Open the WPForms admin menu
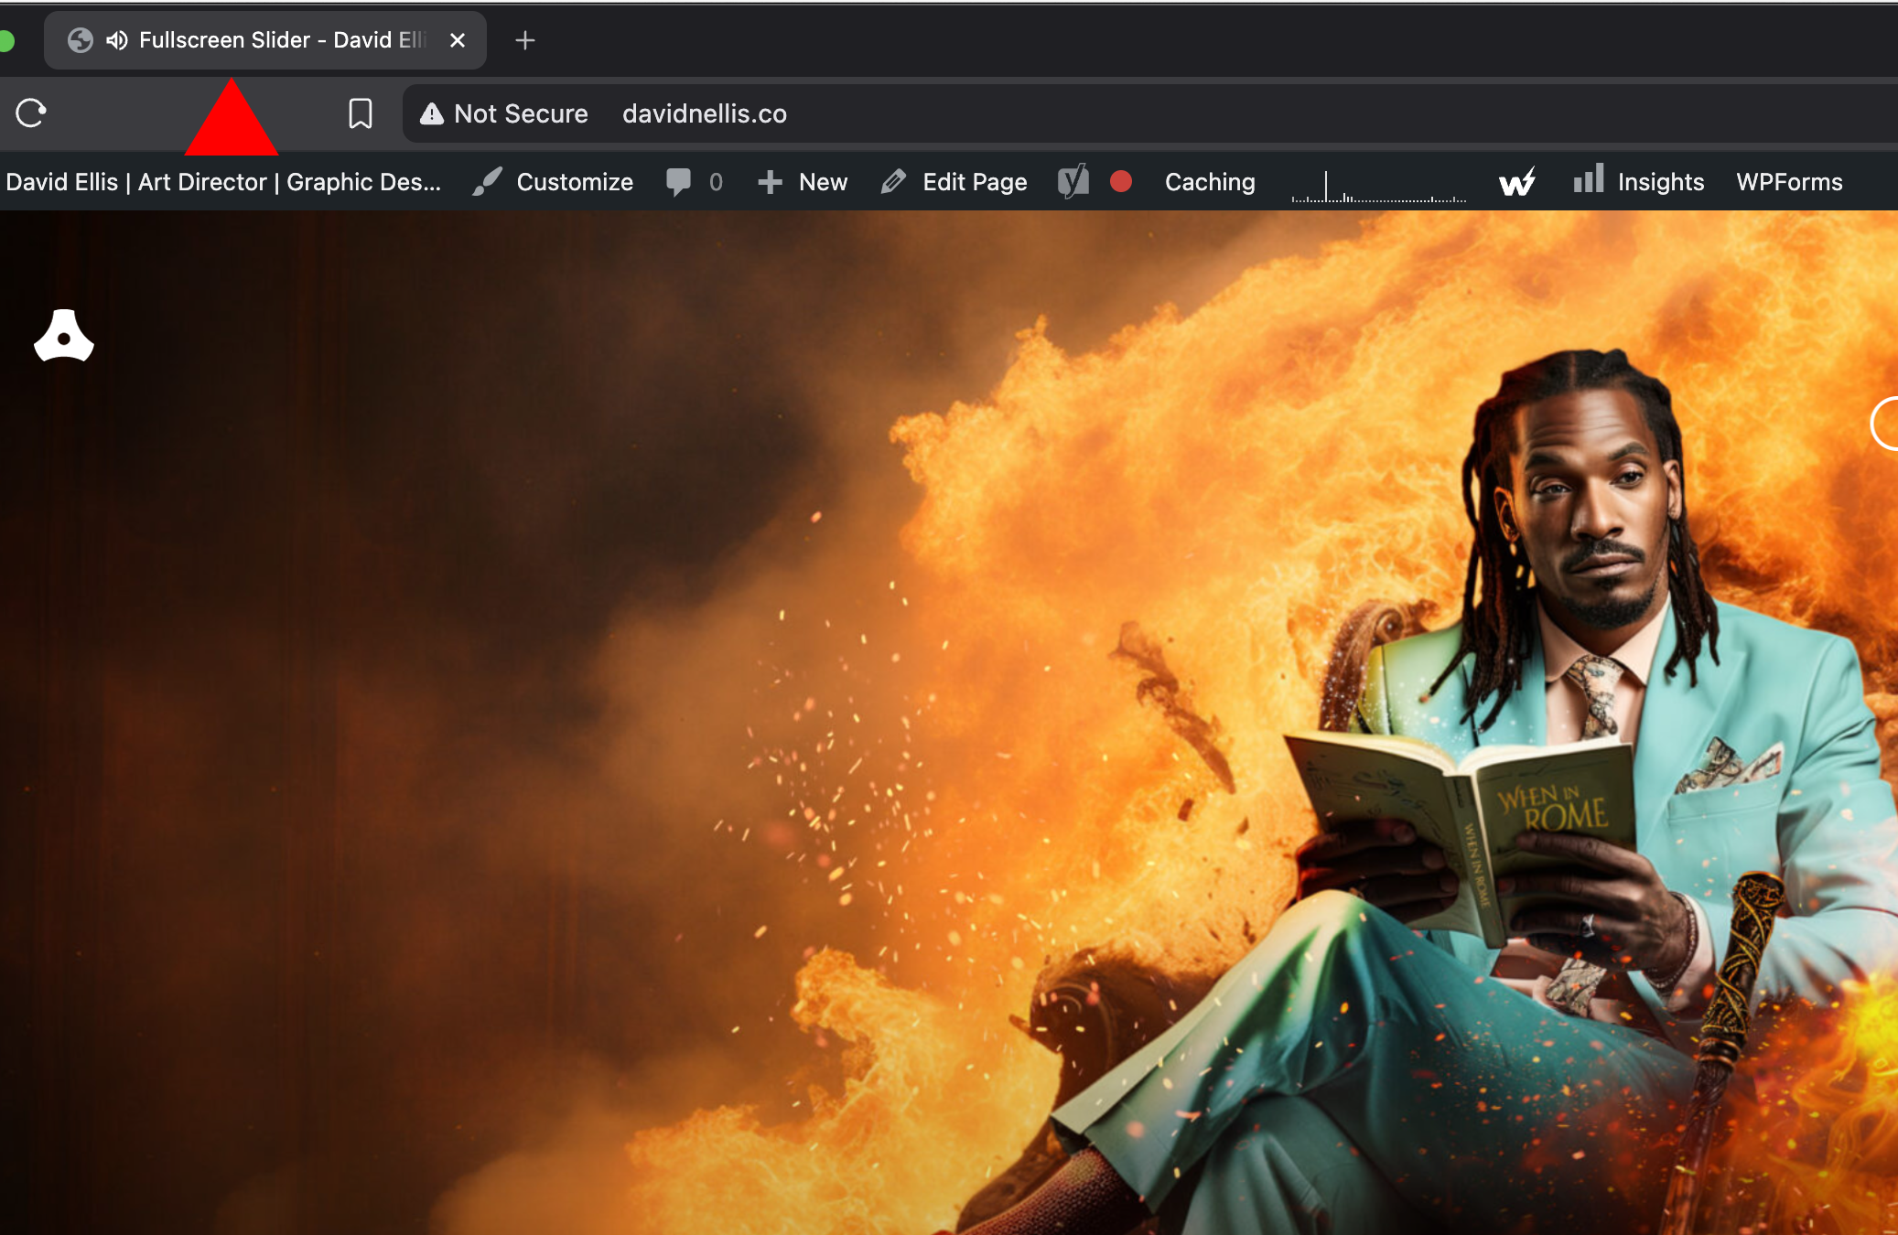 (1789, 182)
